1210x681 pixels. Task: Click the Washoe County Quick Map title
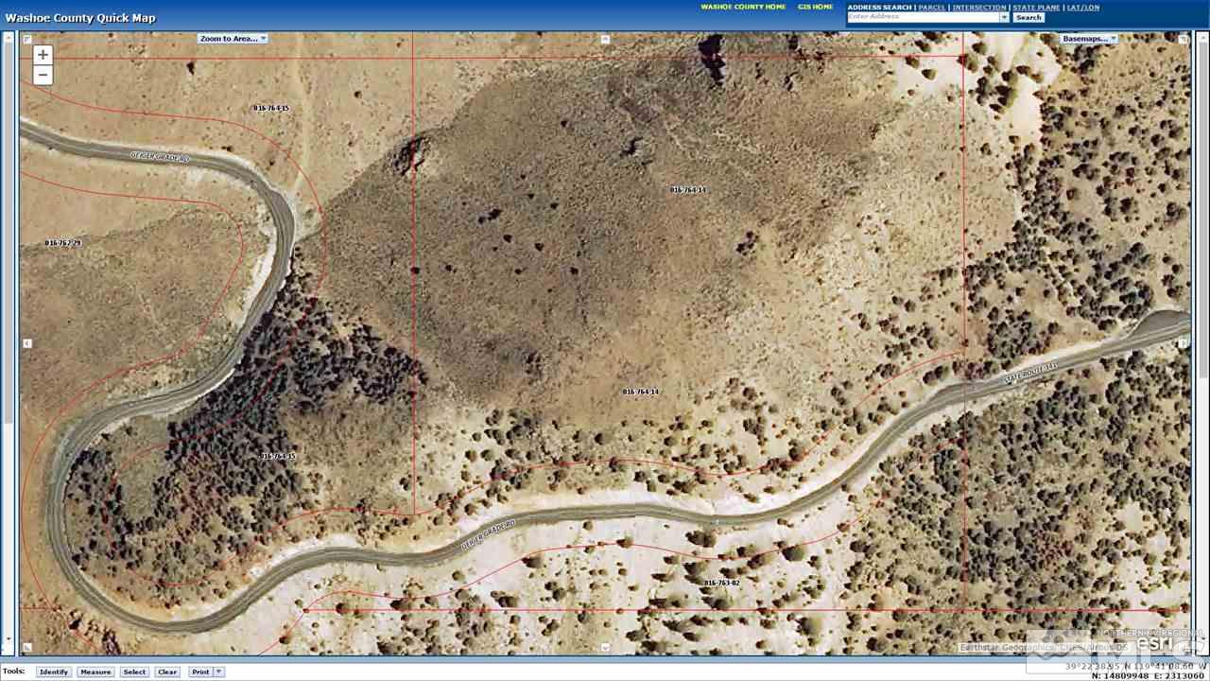point(80,18)
